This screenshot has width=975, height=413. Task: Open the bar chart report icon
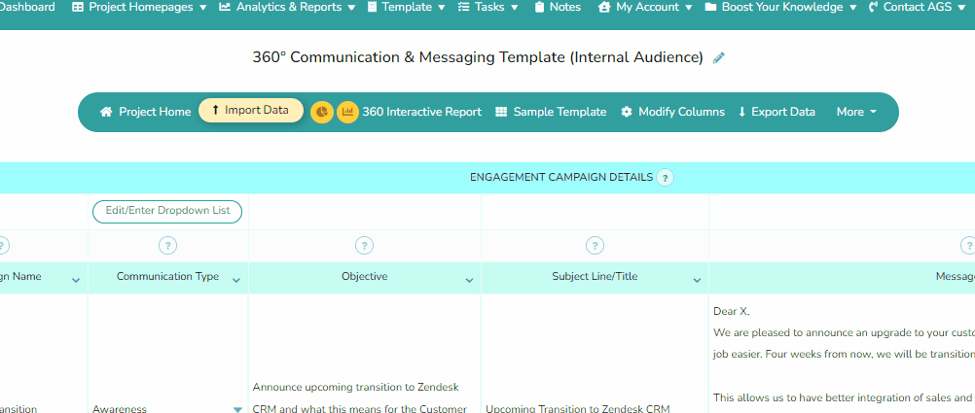pyautogui.click(x=347, y=112)
